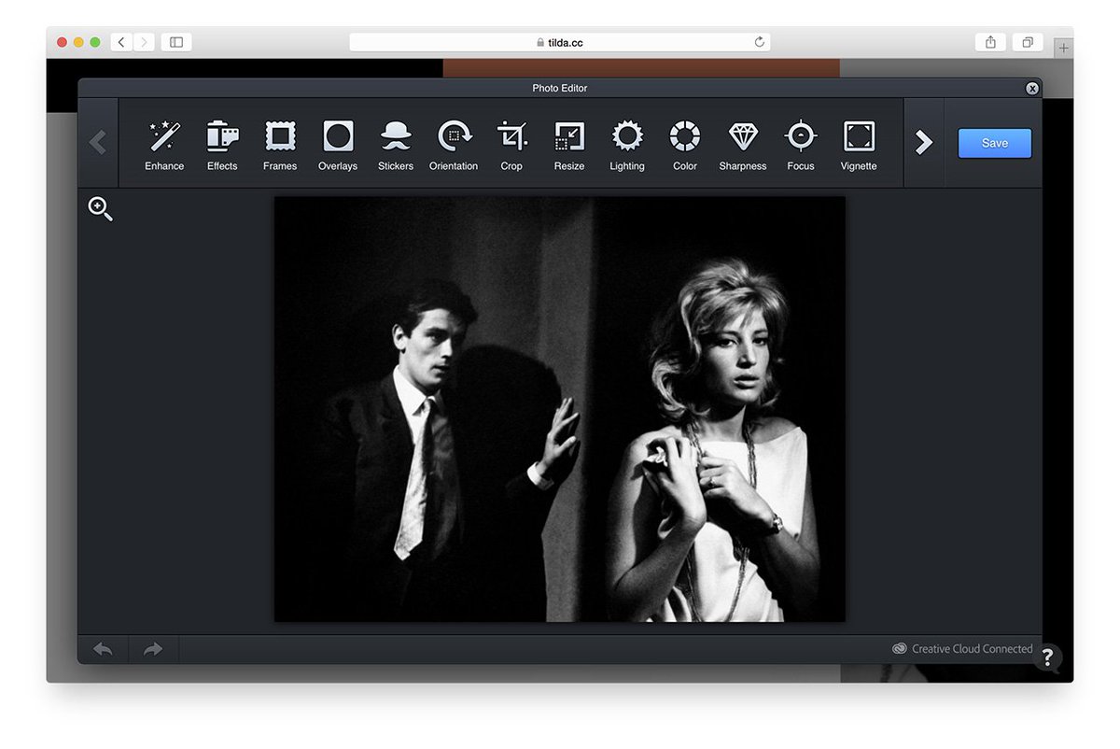The height and width of the screenshot is (749, 1120).
Task: Redo the last edit
Action: click(153, 649)
